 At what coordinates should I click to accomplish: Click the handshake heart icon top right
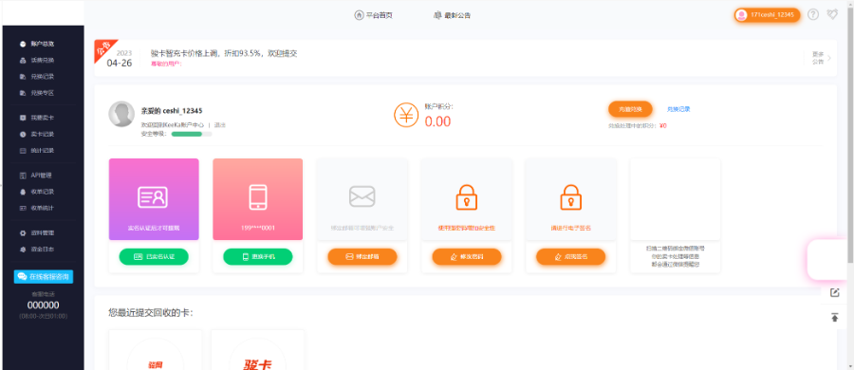[832, 15]
